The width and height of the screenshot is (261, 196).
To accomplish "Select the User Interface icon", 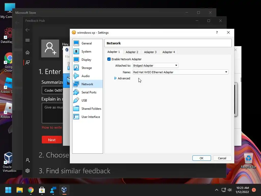I will [x=76, y=117].
